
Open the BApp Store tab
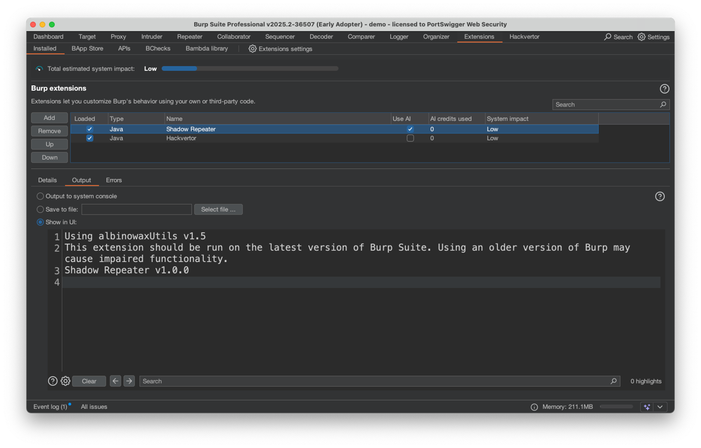click(87, 49)
